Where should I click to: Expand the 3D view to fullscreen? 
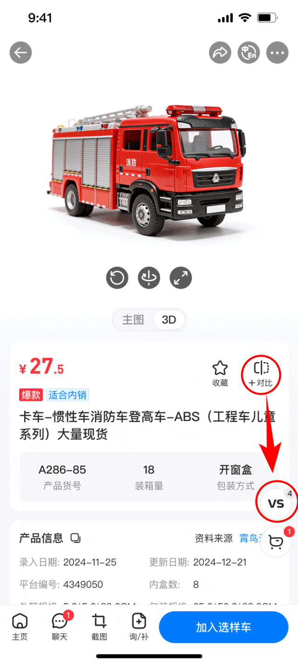point(181,278)
